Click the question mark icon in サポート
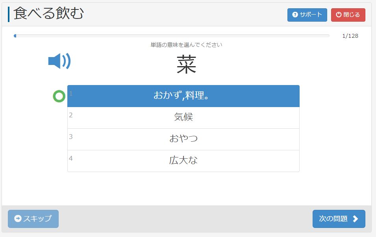 point(295,15)
